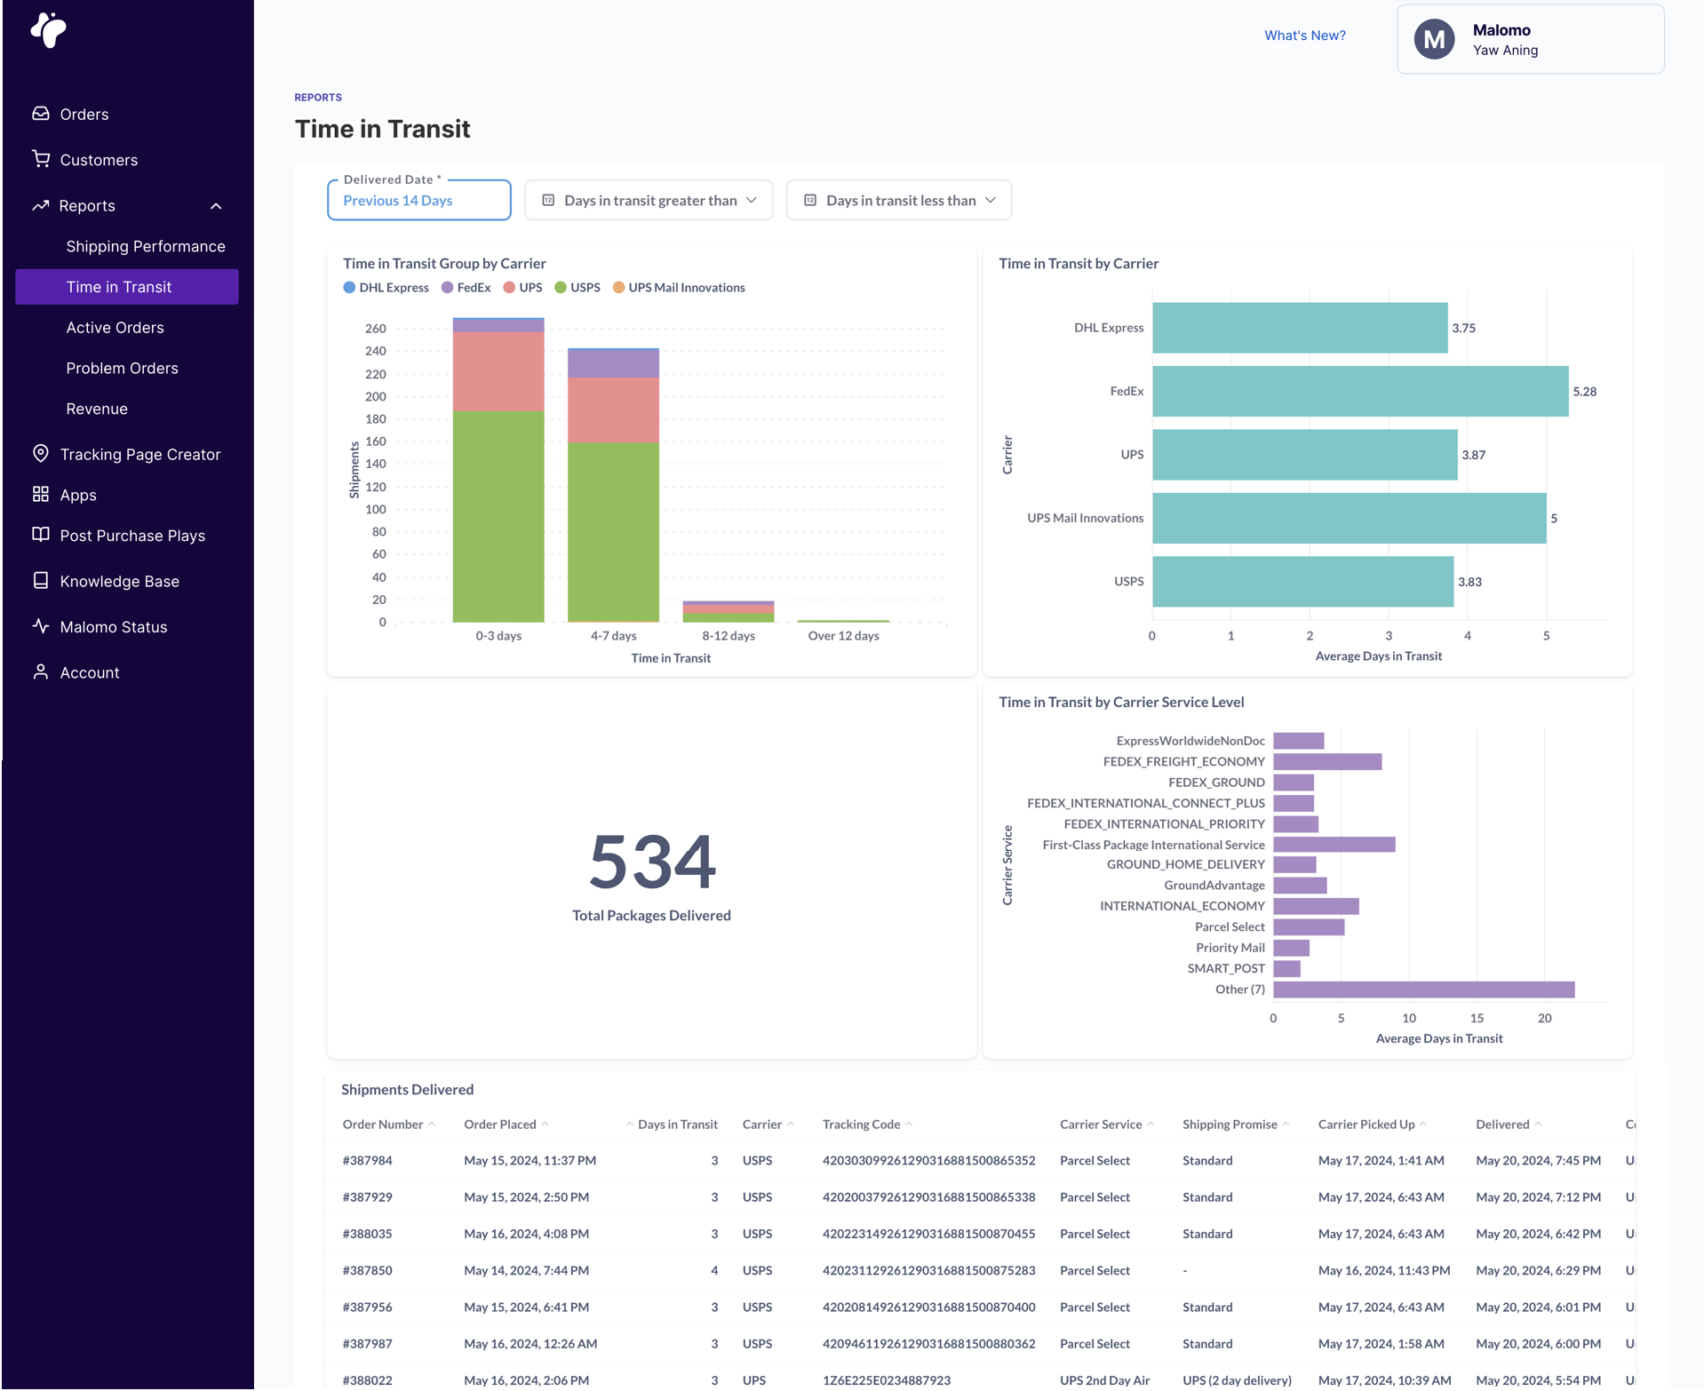Click the Malomo Status activity icon

pos(41,626)
